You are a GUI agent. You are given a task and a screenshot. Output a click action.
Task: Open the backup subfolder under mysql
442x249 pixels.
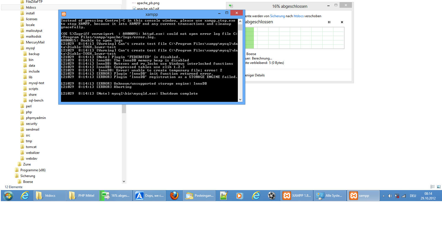(34, 54)
